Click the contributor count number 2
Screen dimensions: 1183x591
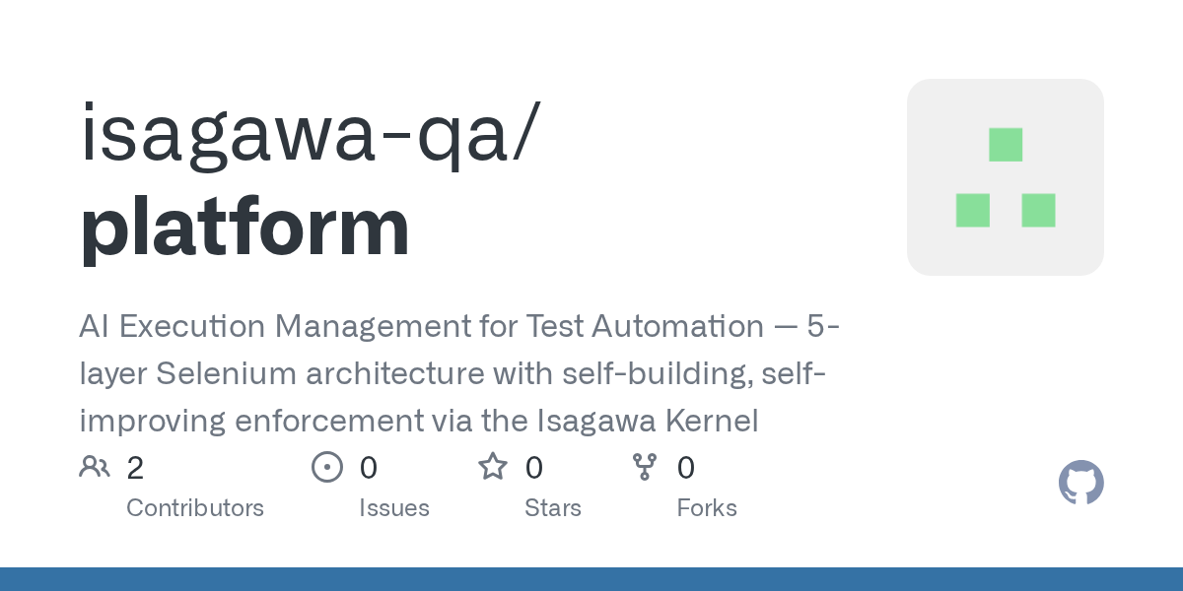[135, 468]
